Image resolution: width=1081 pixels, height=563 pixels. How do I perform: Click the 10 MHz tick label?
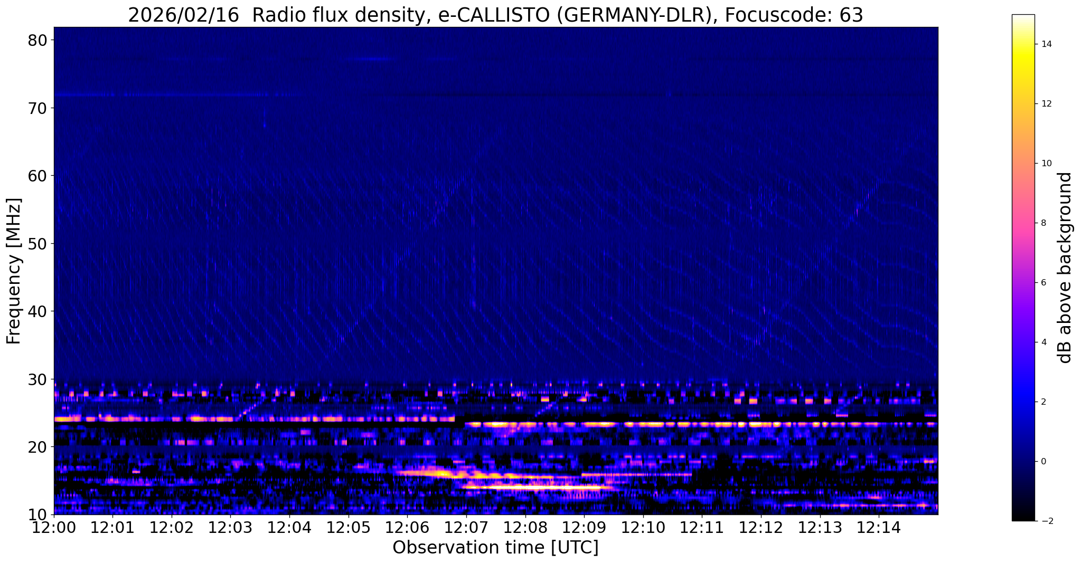38,514
